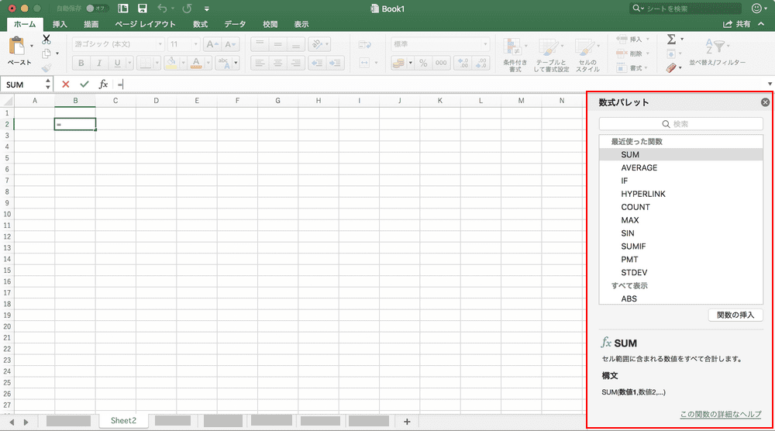Viewport: 775px width, 431px height.
Task: Increase indent of cell content
Action: pyautogui.click(x=335, y=63)
